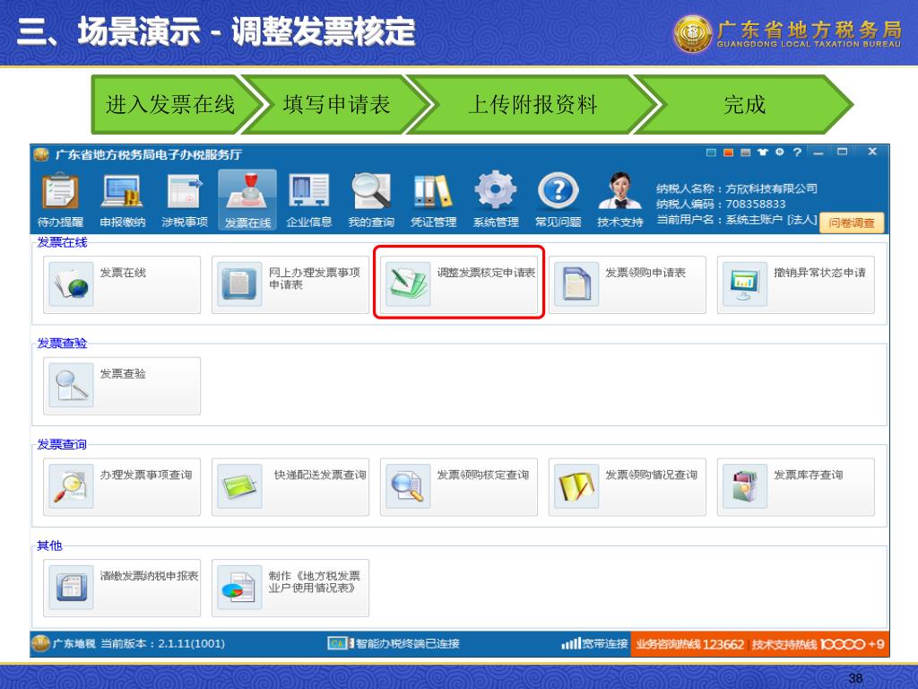Click the 宽带连接 signal status
The image size is (918, 689).
tap(594, 643)
